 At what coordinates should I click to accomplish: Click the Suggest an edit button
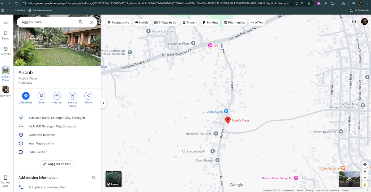coord(57,164)
